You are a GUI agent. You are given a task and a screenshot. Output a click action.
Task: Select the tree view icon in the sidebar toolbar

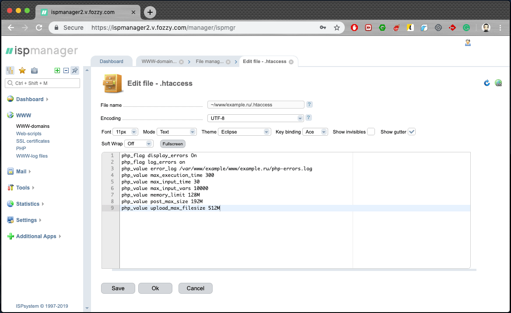tap(10, 70)
